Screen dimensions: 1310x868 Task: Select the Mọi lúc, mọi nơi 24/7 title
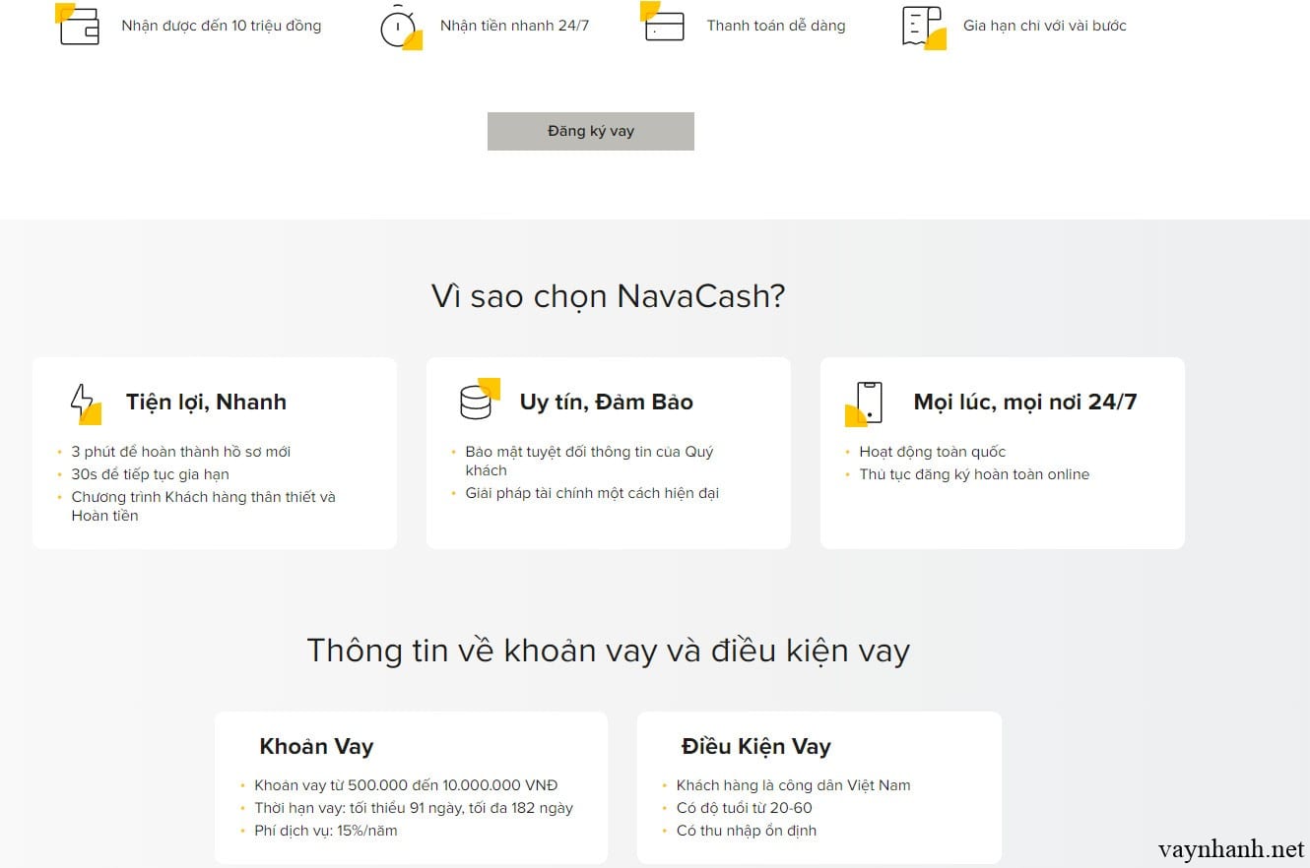pyautogui.click(x=1024, y=402)
